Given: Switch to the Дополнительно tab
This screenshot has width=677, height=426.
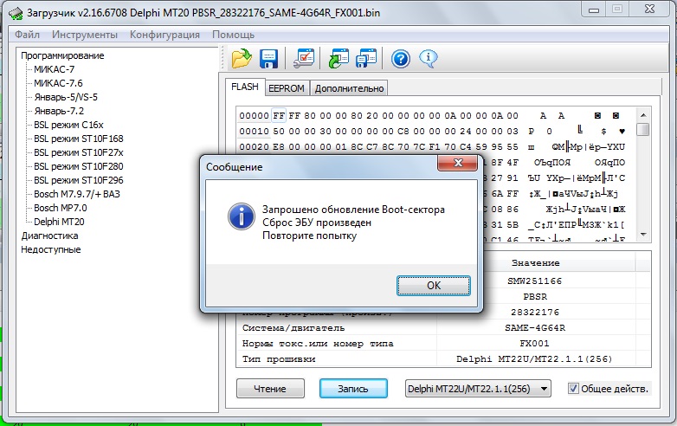Looking at the screenshot, I should click(349, 88).
